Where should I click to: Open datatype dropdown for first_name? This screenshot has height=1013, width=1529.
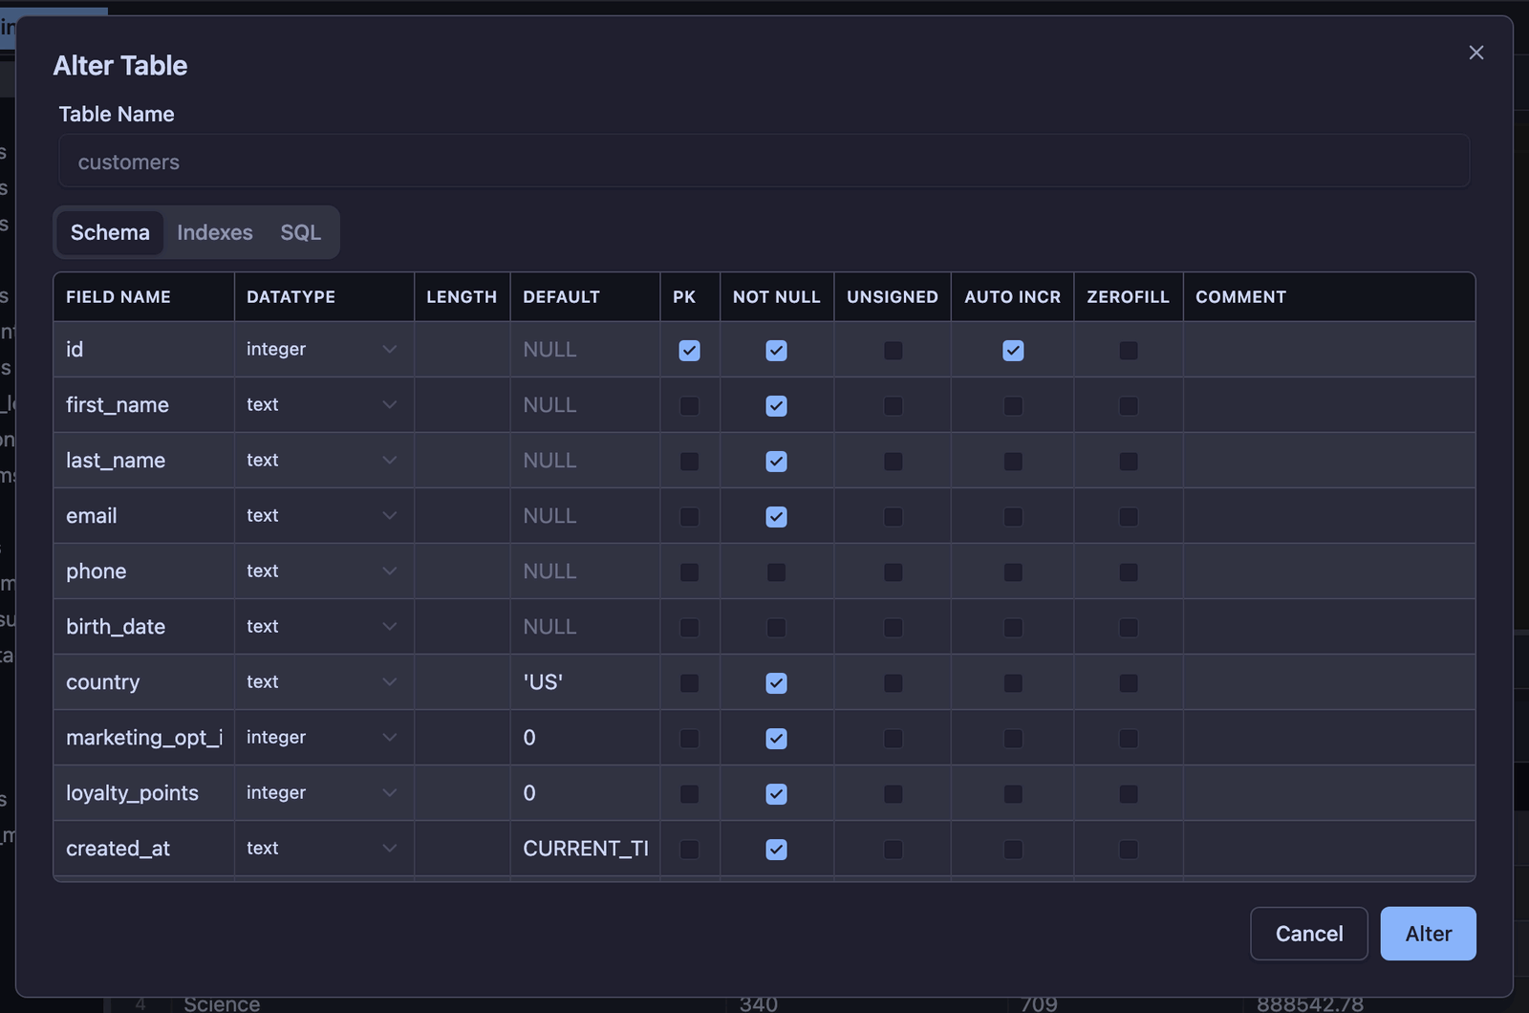(x=323, y=405)
